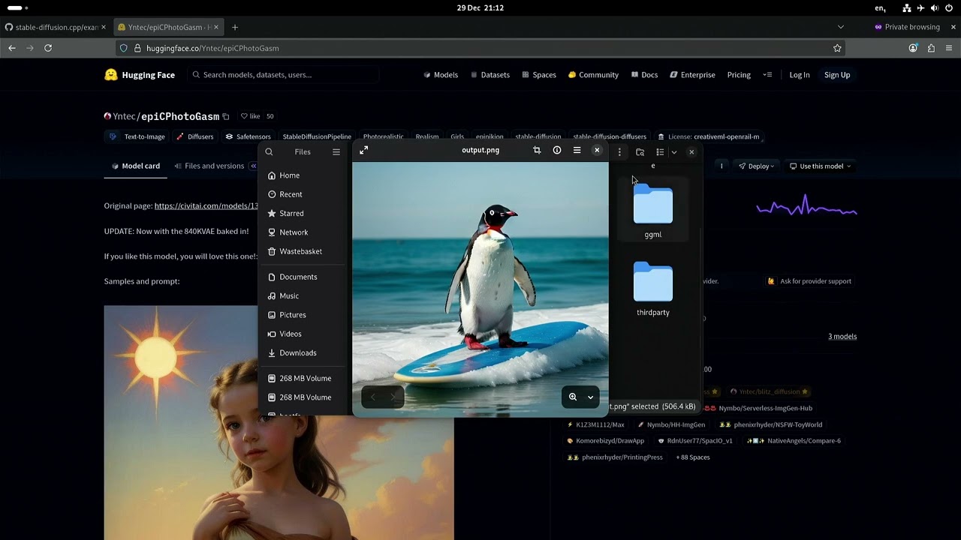This screenshot has width=961, height=540.
Task: Show image properties info icon
Action: click(557, 151)
